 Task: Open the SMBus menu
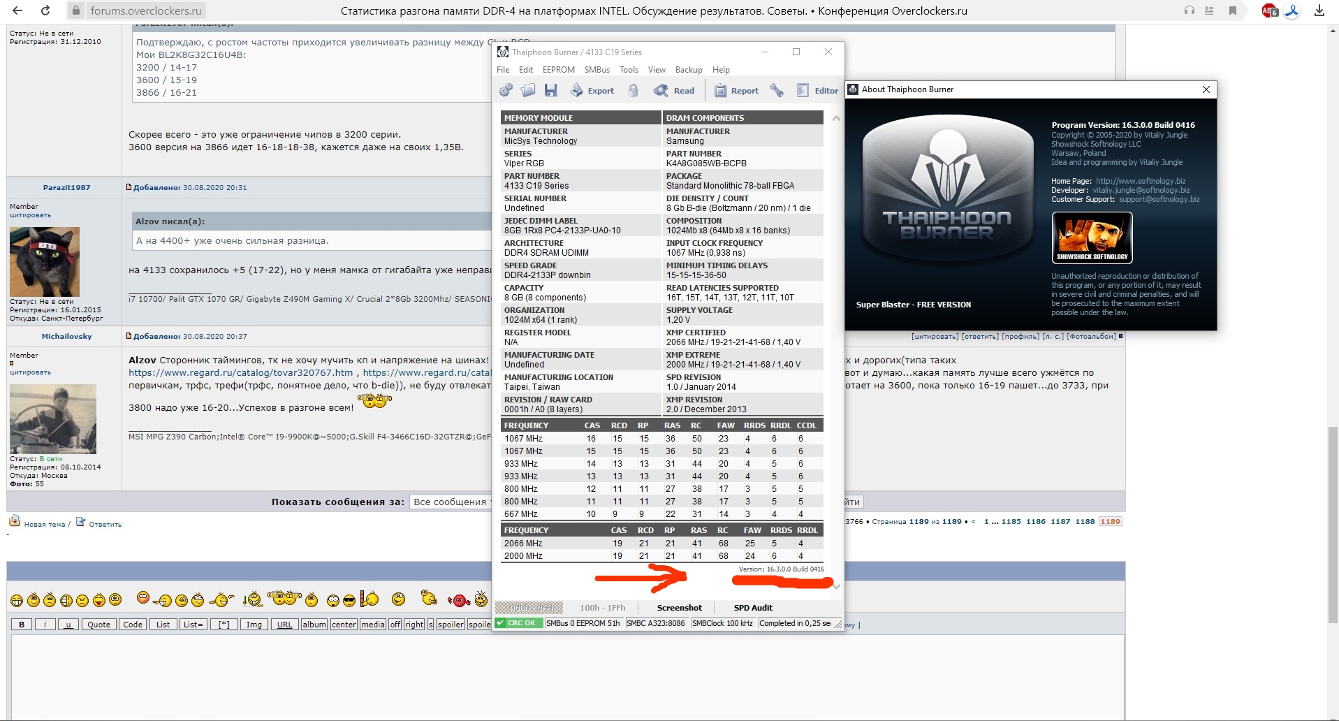(x=597, y=70)
